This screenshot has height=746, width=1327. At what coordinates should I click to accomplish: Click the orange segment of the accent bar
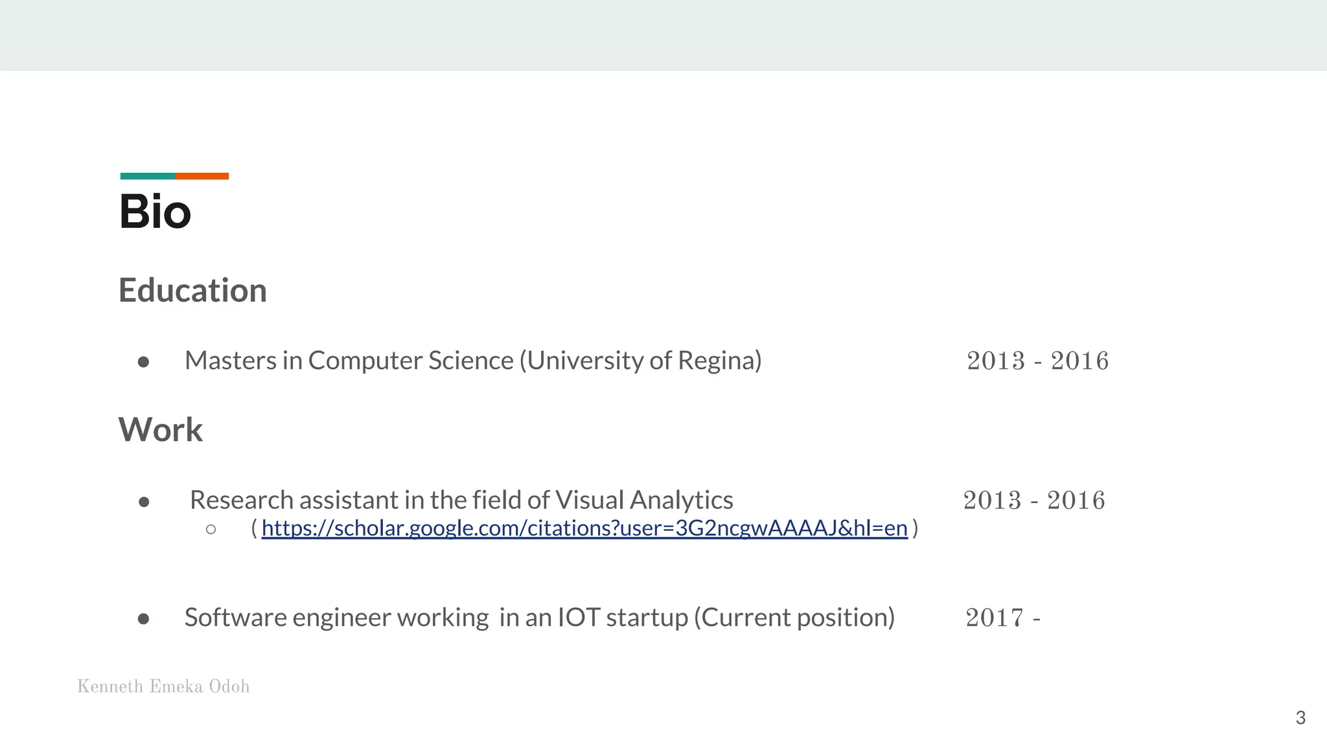coord(202,176)
